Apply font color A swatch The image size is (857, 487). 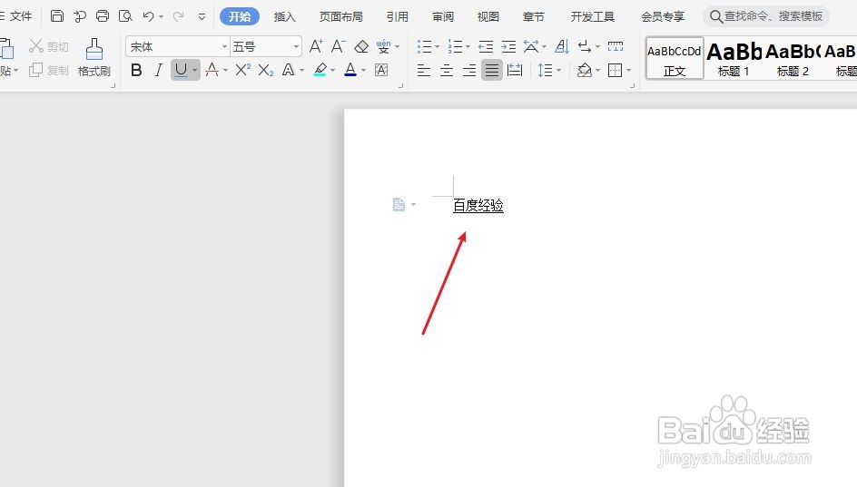coord(350,70)
